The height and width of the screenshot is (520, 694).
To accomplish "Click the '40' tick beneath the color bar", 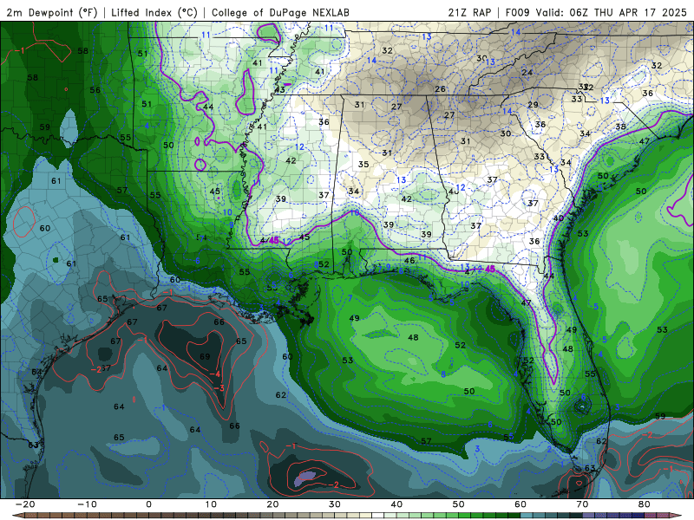I will (396, 504).
